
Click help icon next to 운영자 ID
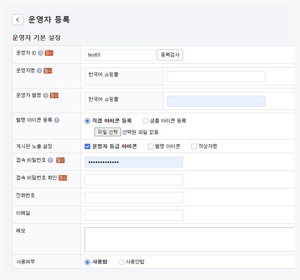click(41, 53)
